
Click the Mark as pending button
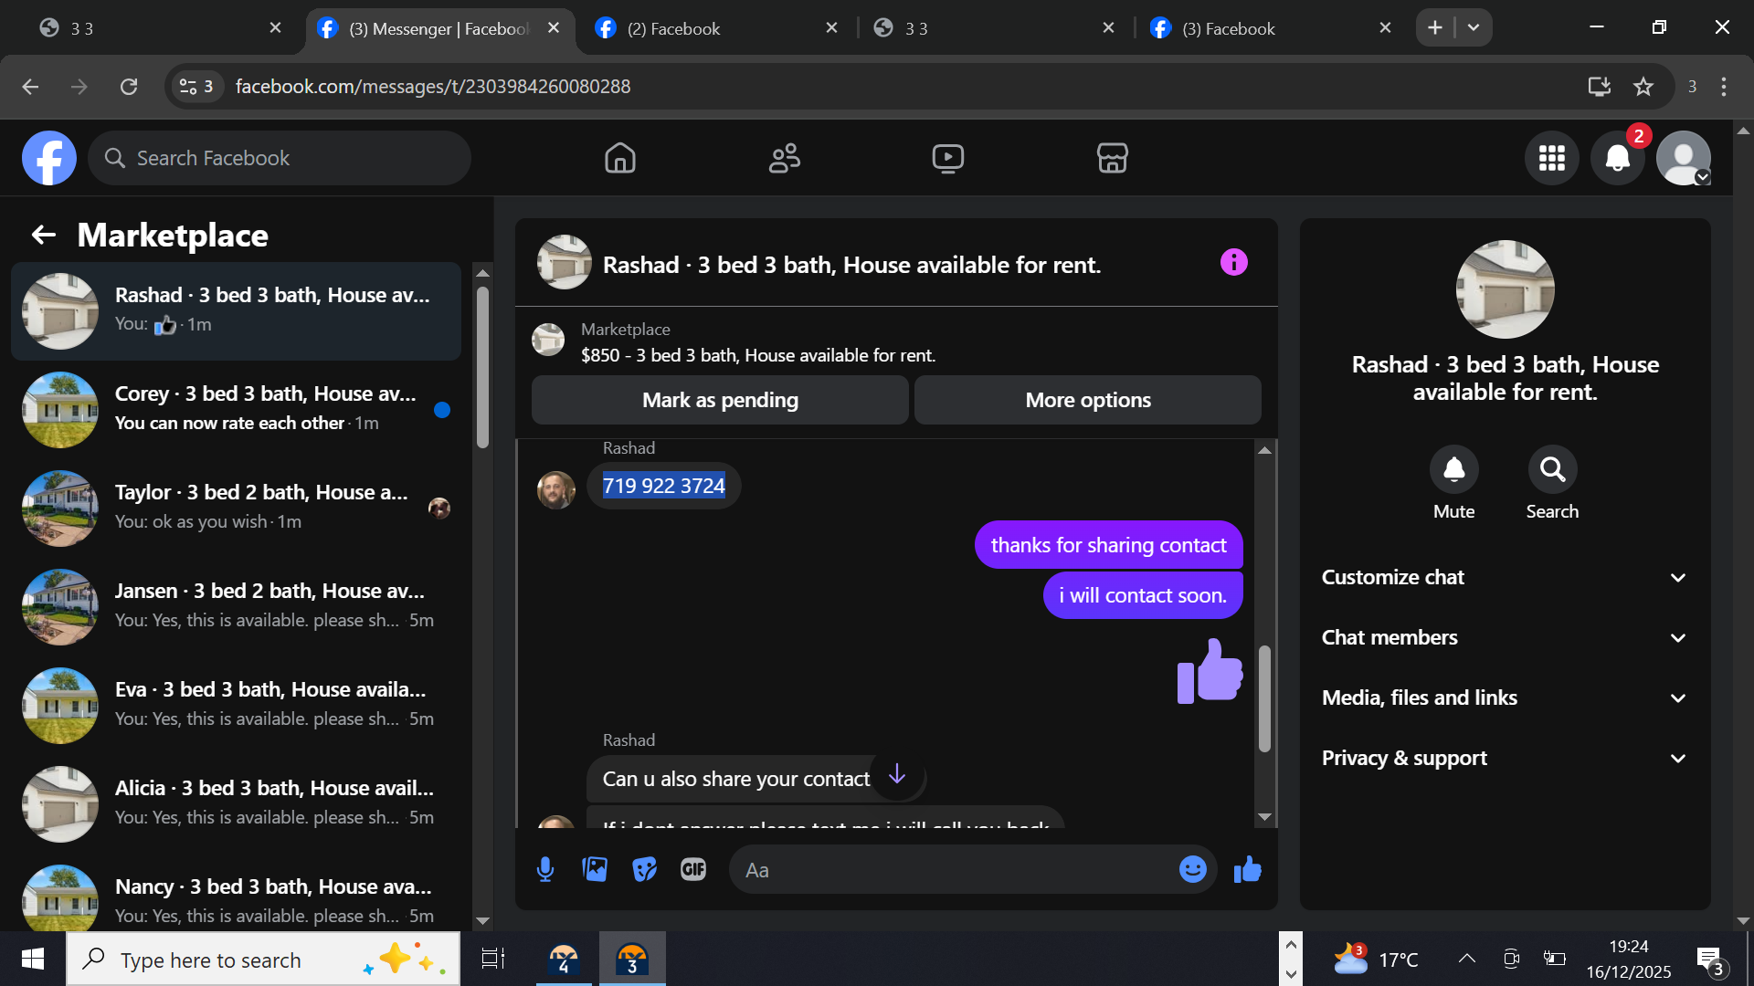pos(720,400)
